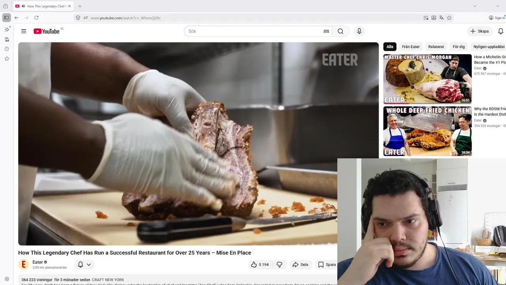Select the "Alla" filter chip

click(x=390, y=47)
